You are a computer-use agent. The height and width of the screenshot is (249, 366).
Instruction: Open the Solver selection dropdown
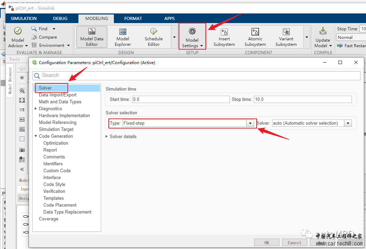coord(348,123)
